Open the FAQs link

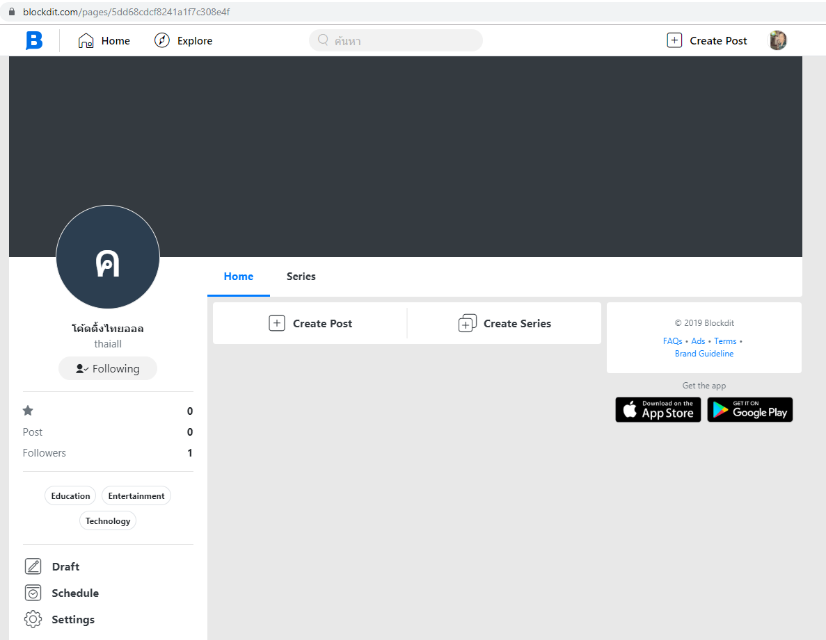672,341
